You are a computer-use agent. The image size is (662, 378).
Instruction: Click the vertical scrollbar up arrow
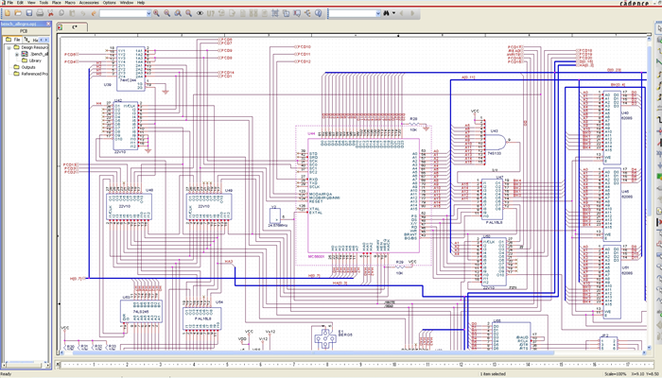tap(650, 39)
